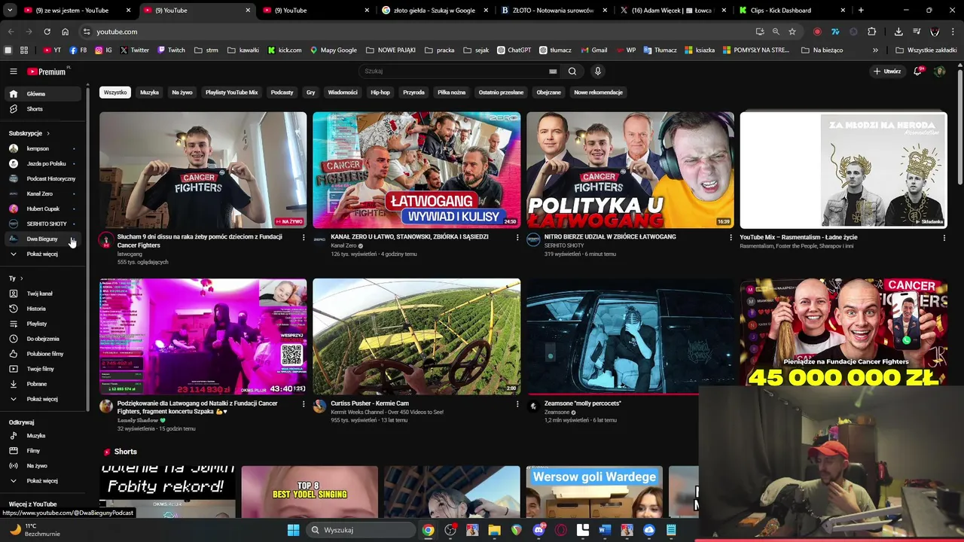Image resolution: width=964 pixels, height=542 pixels.
Task: Open options for Curtiss Pusher video
Action: pyautogui.click(x=517, y=404)
